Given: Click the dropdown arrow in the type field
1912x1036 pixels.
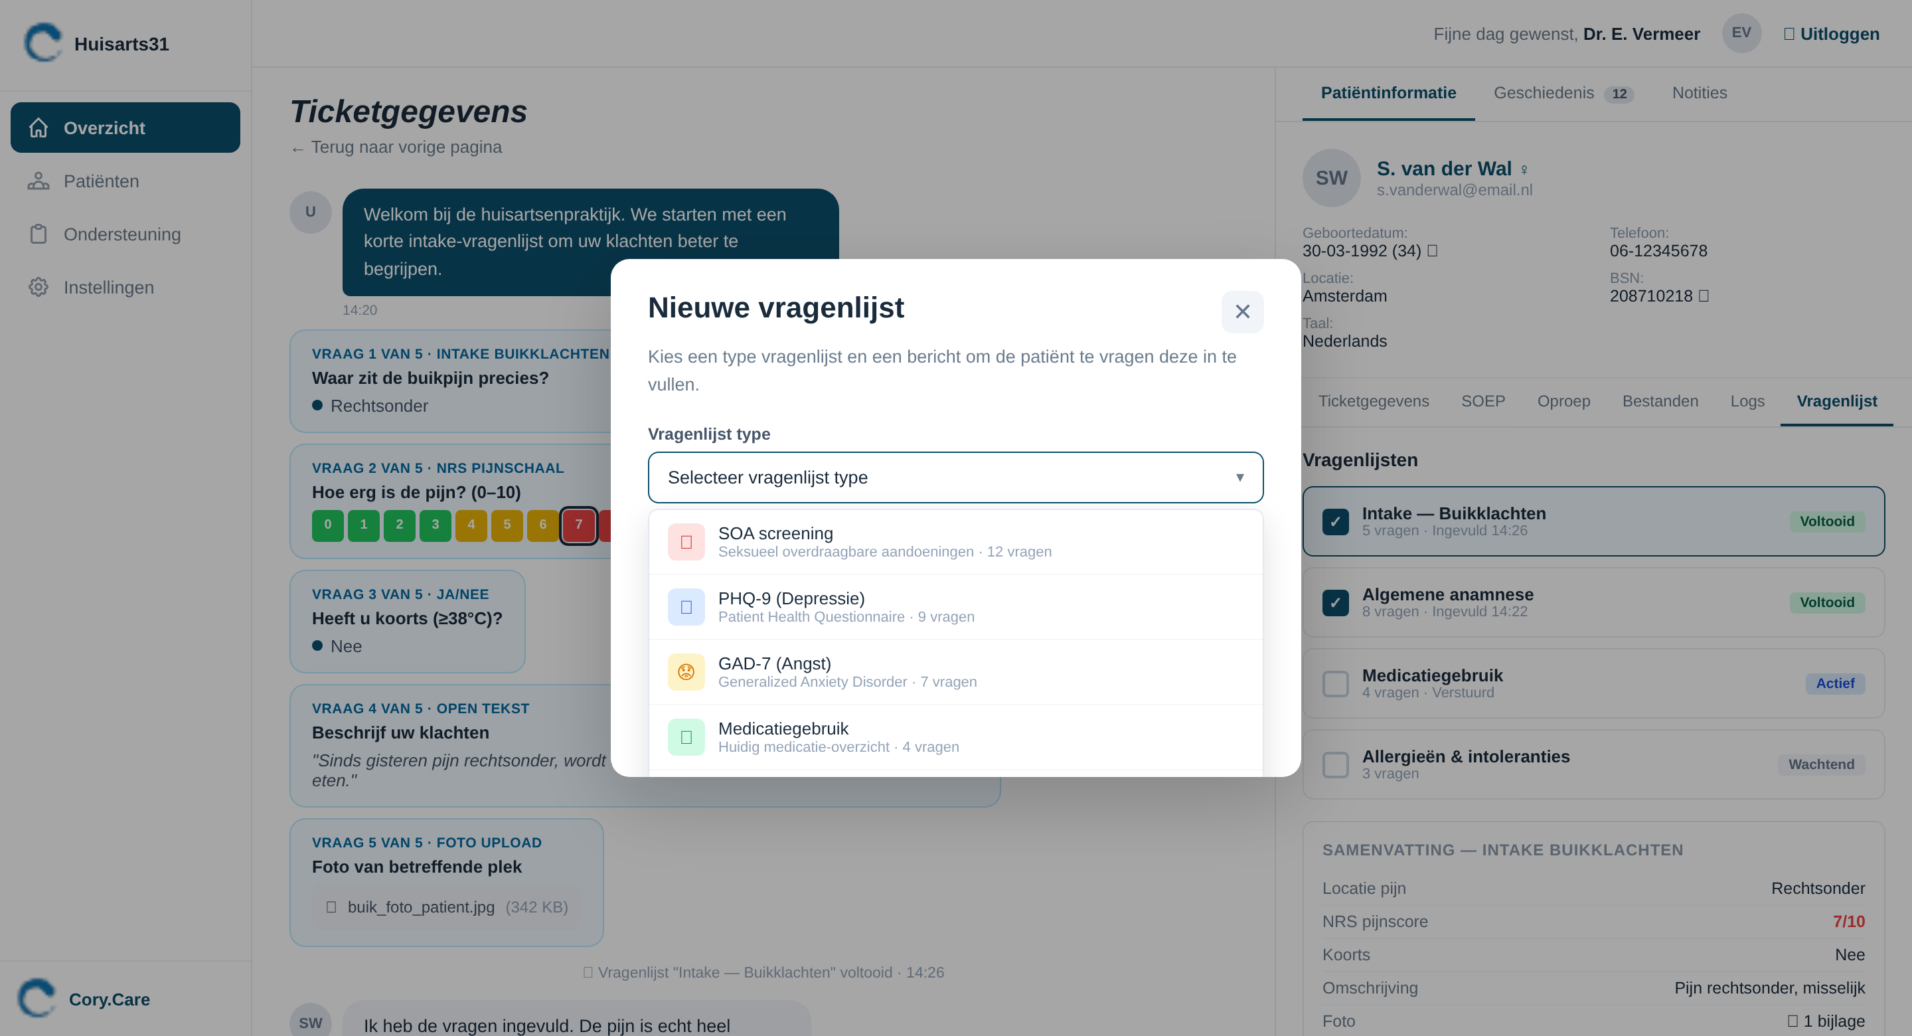Looking at the screenshot, I should click(x=1239, y=477).
